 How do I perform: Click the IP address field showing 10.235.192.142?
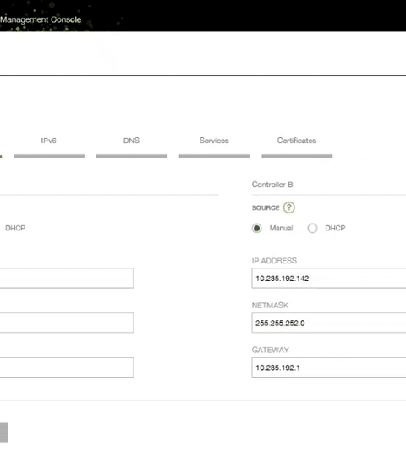[329, 278]
